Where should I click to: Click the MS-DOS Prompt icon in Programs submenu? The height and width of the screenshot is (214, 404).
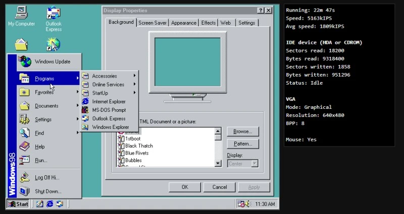pyautogui.click(x=85, y=110)
